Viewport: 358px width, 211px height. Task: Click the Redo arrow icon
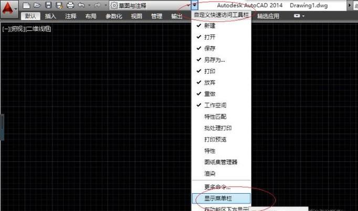pos(98,5)
